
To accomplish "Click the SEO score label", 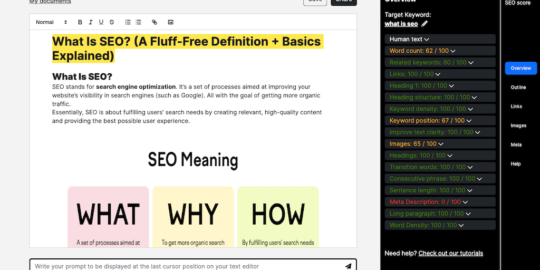I will coord(518,3).
